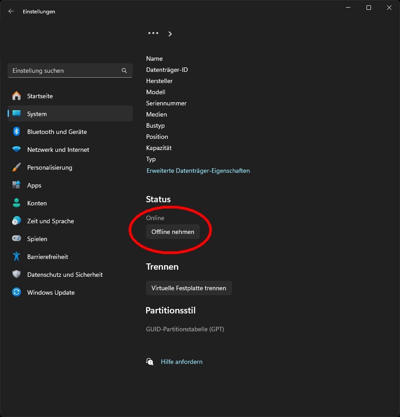Open Konten settings category
Image resolution: width=400 pixels, height=417 pixels.
pyautogui.click(x=70, y=203)
